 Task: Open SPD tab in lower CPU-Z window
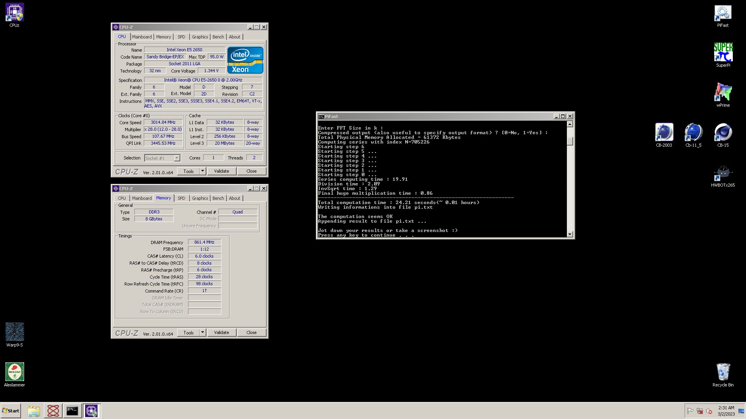pos(181,198)
